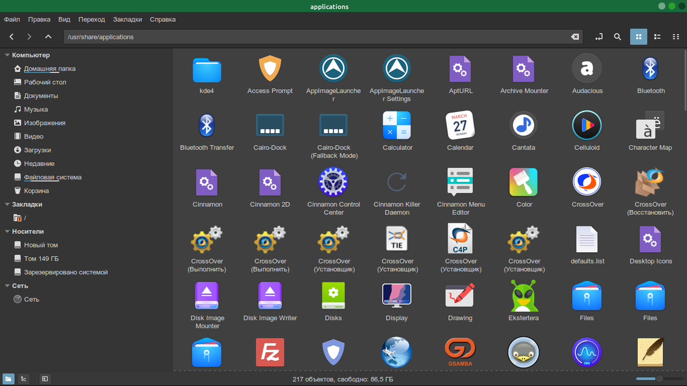This screenshot has width=687, height=386.
Task: Open the Вид menu
Action: [64, 19]
